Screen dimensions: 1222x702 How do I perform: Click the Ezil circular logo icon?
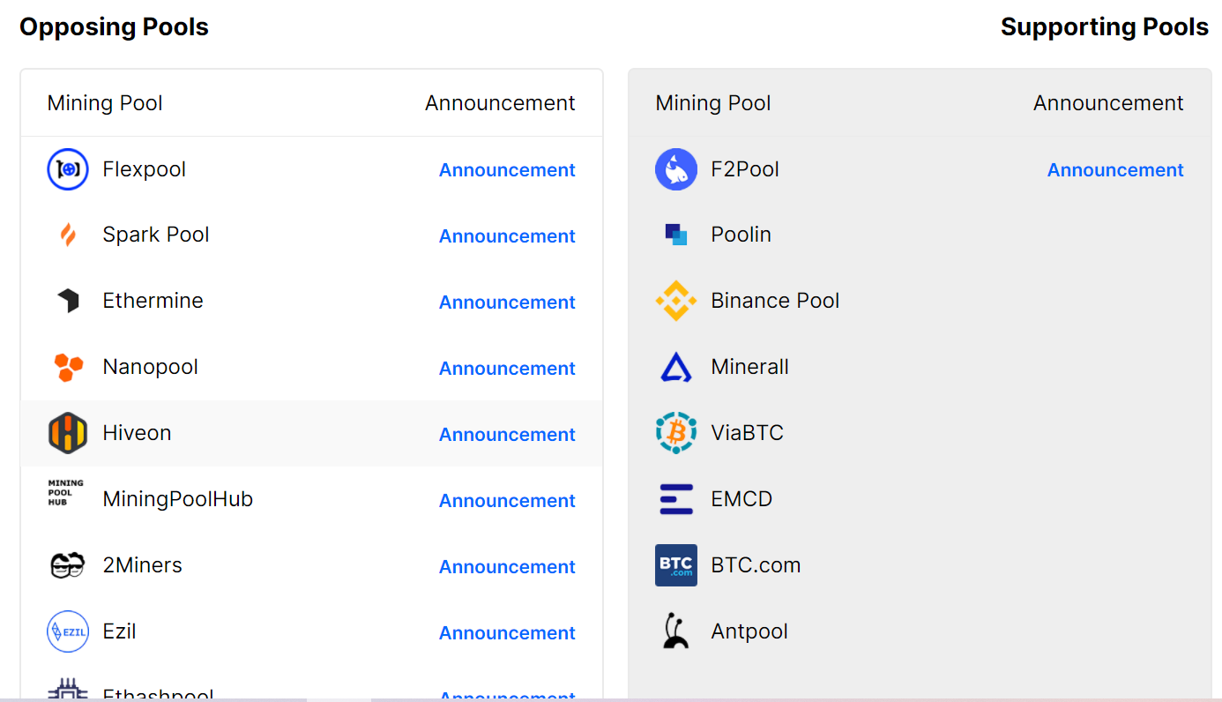click(x=68, y=631)
